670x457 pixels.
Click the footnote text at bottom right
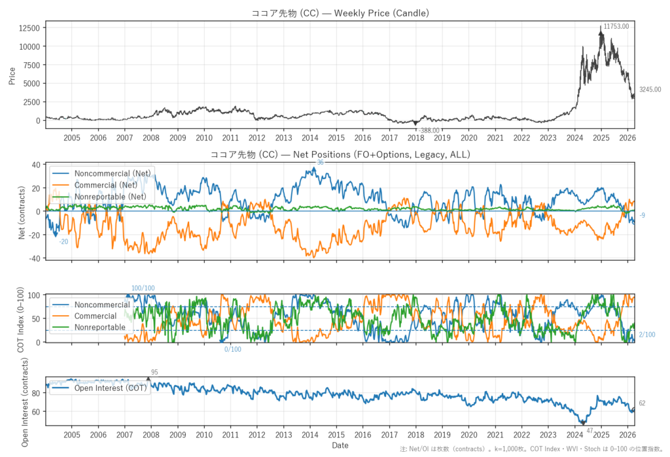532,451
